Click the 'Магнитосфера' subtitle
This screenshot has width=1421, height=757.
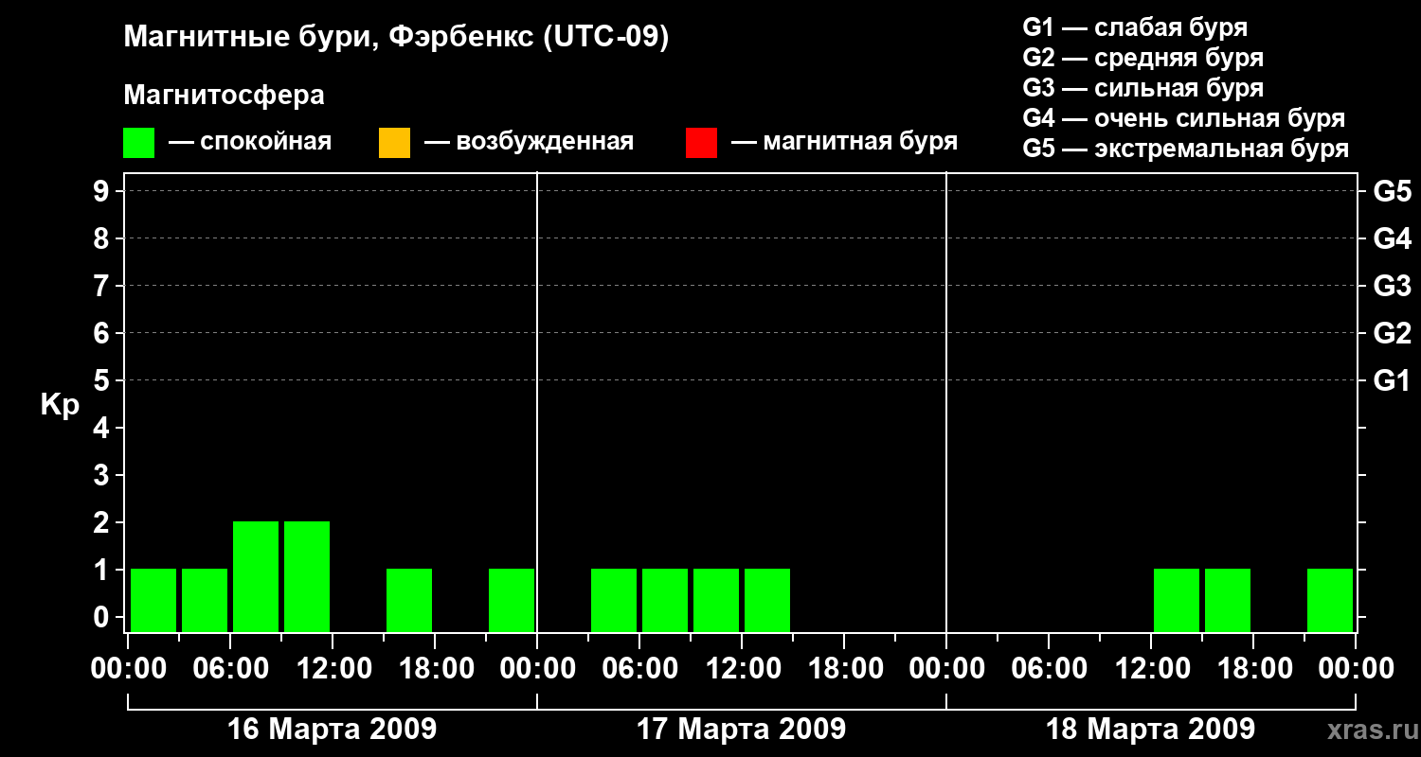[x=225, y=96]
